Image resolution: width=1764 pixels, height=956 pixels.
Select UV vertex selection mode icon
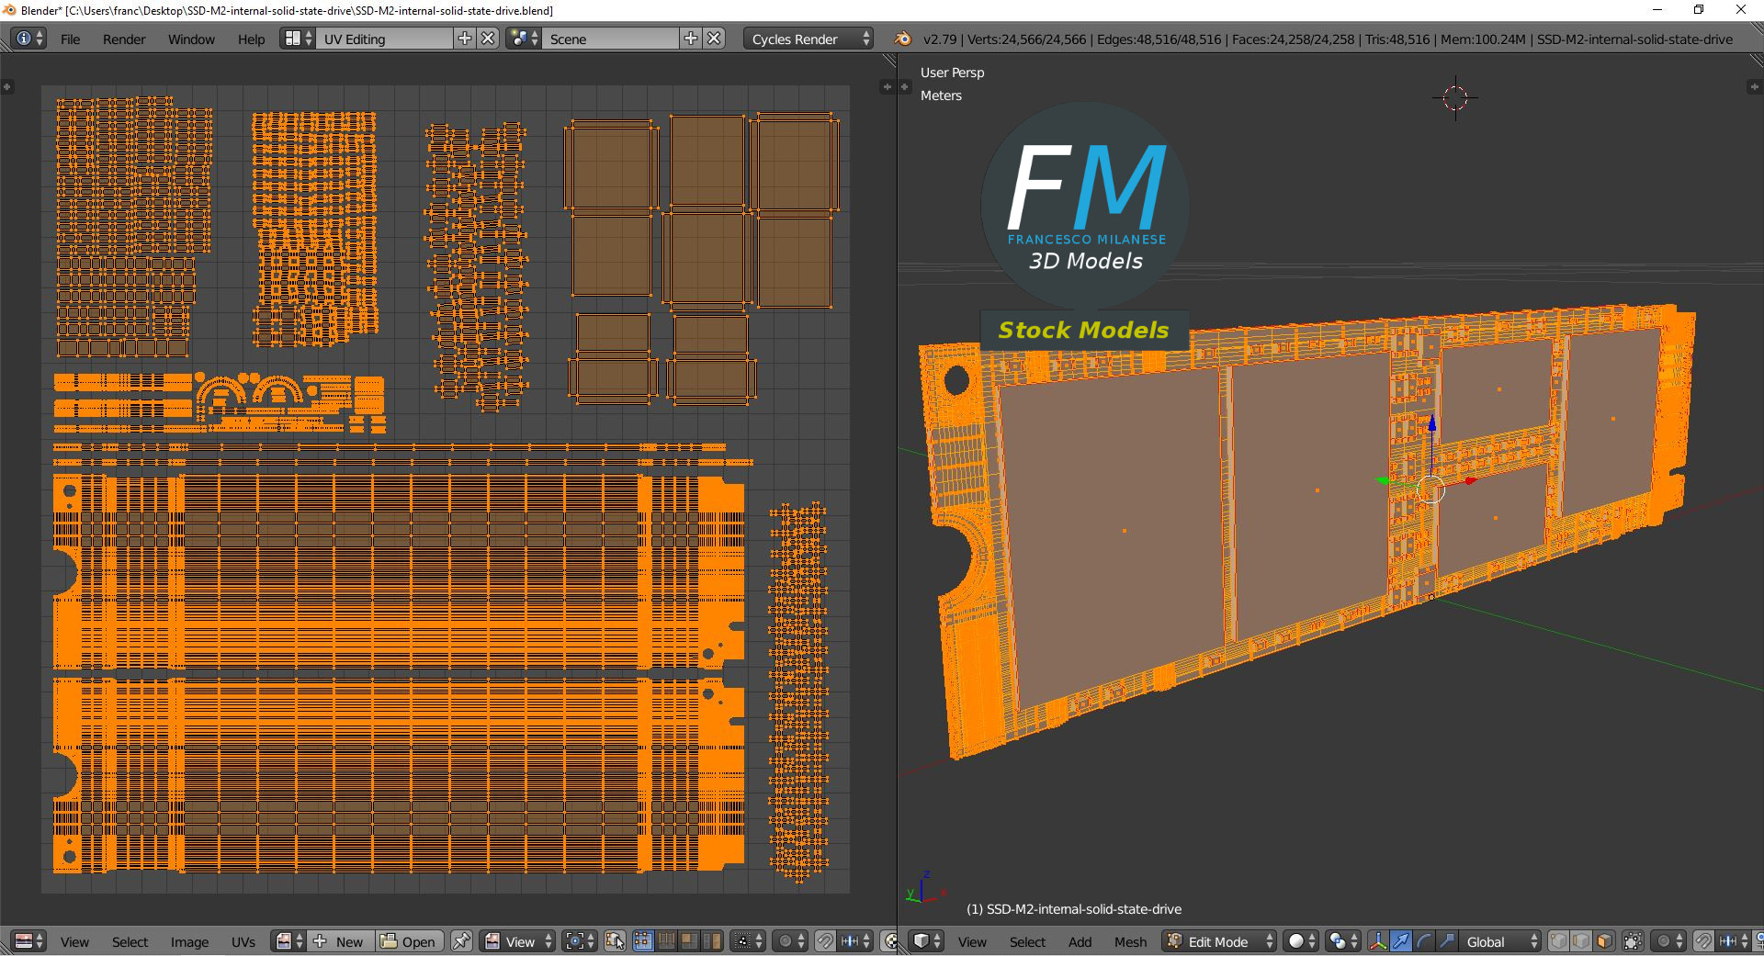coord(643,941)
